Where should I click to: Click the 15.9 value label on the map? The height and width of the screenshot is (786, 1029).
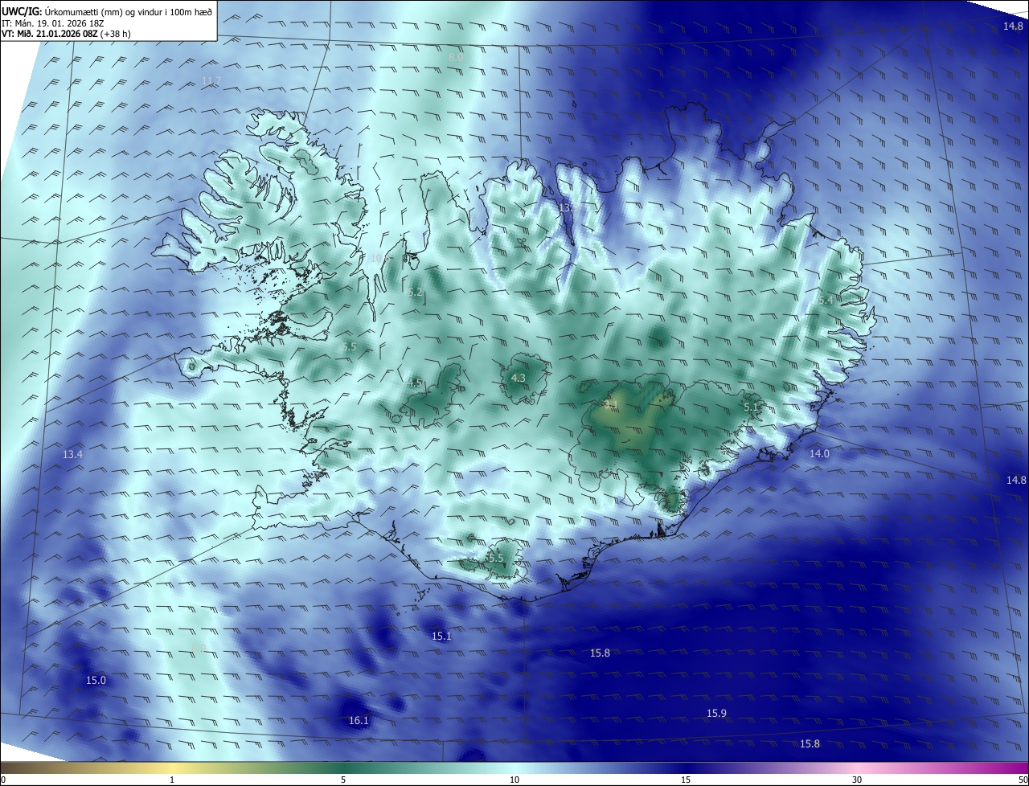(x=716, y=714)
